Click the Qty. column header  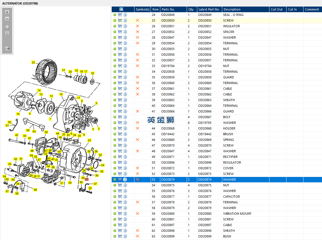pyautogui.click(x=192, y=9)
